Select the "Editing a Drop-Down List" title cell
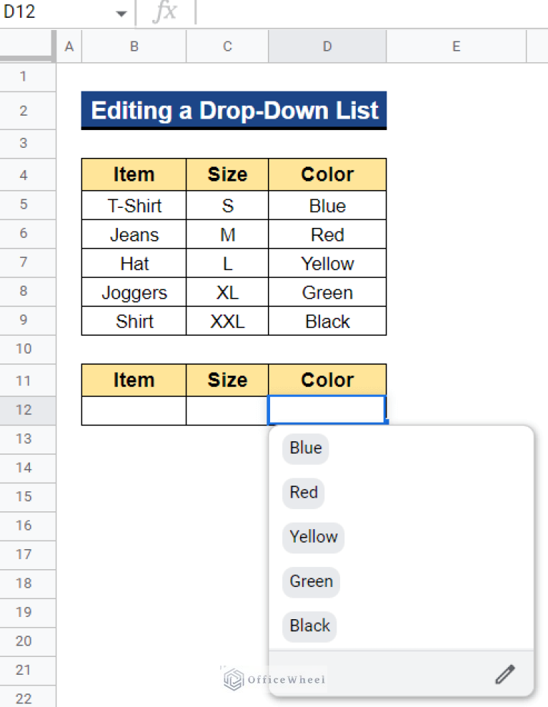This screenshot has width=548, height=707. click(234, 111)
